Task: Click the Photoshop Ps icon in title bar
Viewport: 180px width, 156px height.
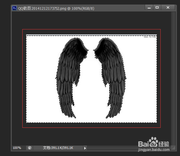Action: [x=14, y=8]
